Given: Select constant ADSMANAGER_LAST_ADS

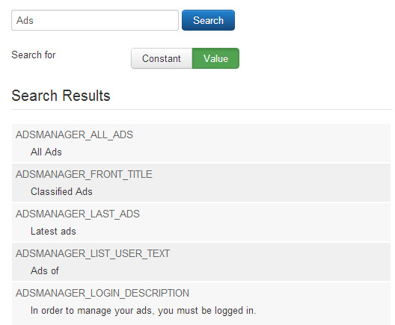Looking at the screenshot, I should coord(78,214).
